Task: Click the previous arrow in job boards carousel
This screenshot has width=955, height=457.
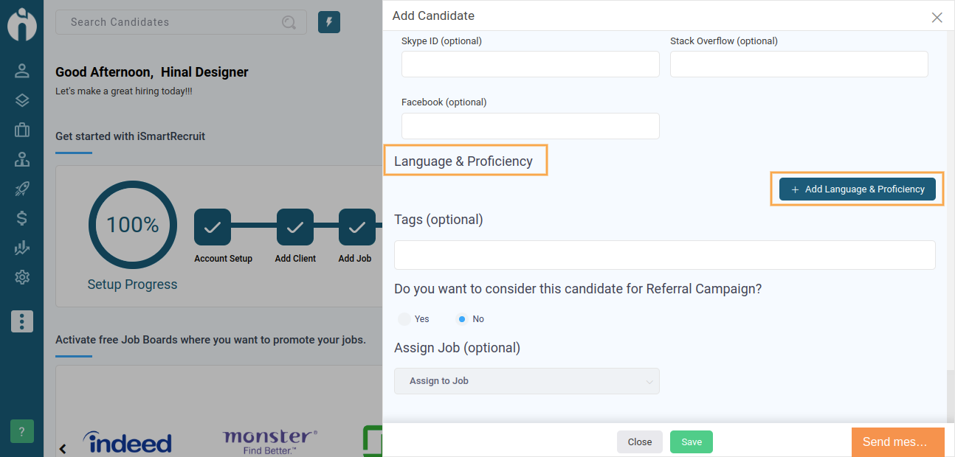Action: (63, 448)
